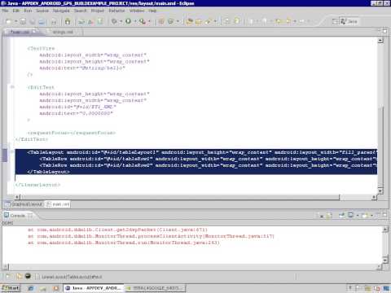Click the Debug toolbar icon
391x293 pixels.
coord(114,21)
